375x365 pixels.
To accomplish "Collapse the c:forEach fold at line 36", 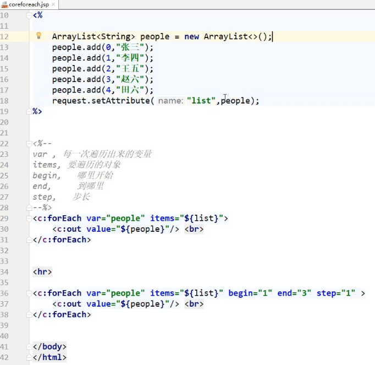I will click(x=29, y=293).
